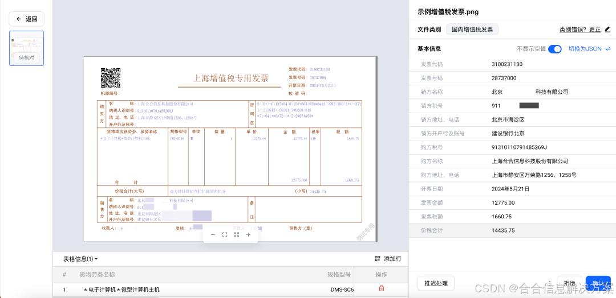Delete row 1 using the red trash icon
Image resolution: width=616 pixels, height=298 pixels.
(381, 288)
